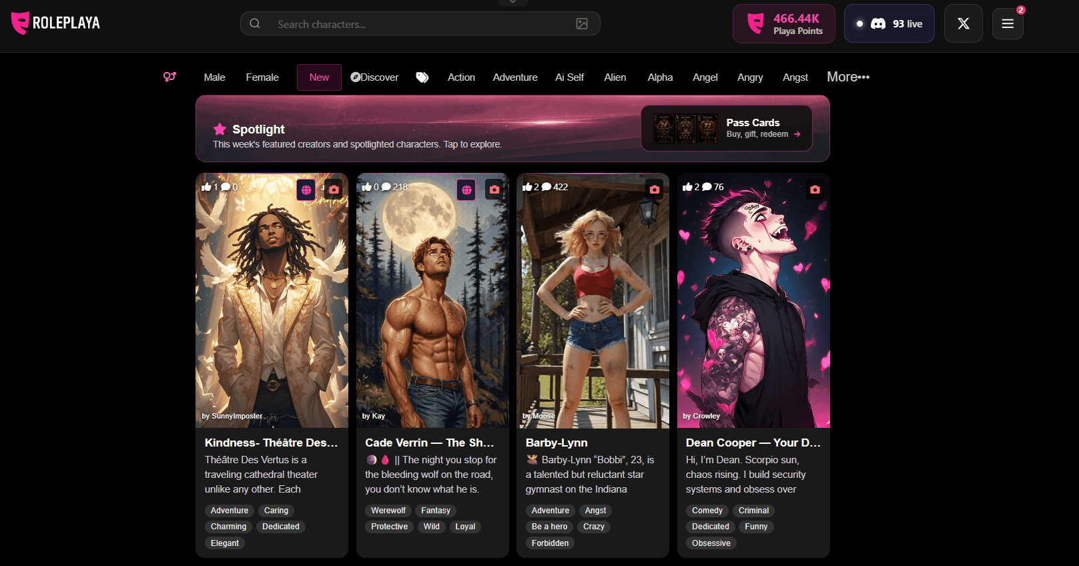
Task: Filter by Angst category
Action: click(x=795, y=77)
